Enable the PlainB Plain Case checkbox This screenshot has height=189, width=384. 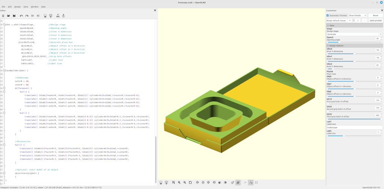381,73
